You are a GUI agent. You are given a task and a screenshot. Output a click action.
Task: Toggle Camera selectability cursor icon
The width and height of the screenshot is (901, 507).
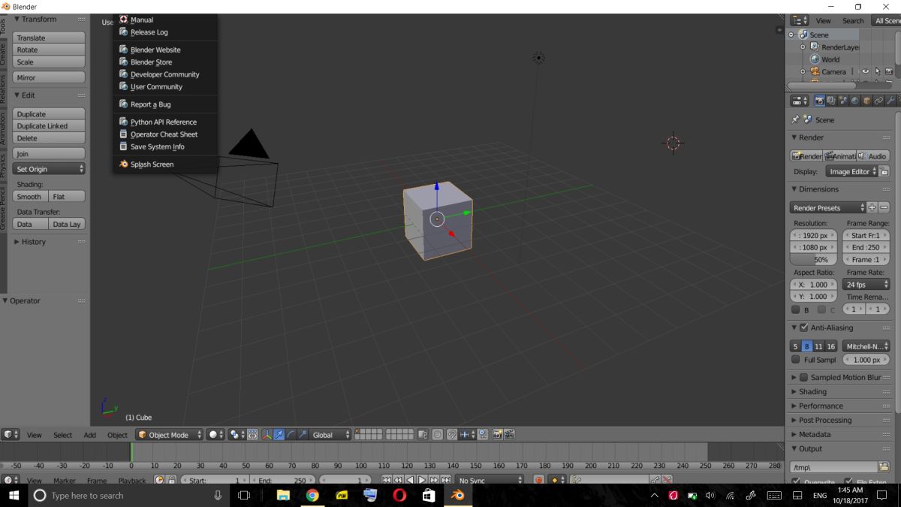pyautogui.click(x=877, y=72)
